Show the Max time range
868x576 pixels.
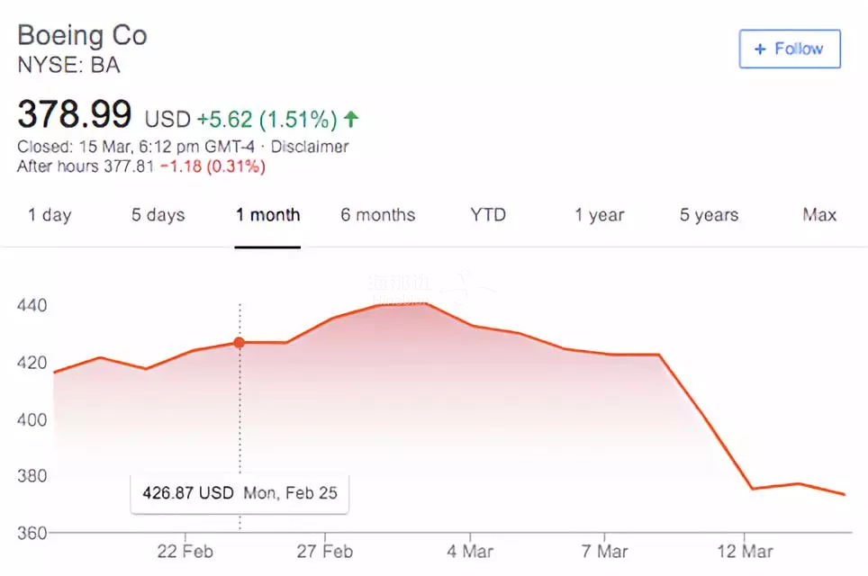pyautogui.click(x=819, y=215)
